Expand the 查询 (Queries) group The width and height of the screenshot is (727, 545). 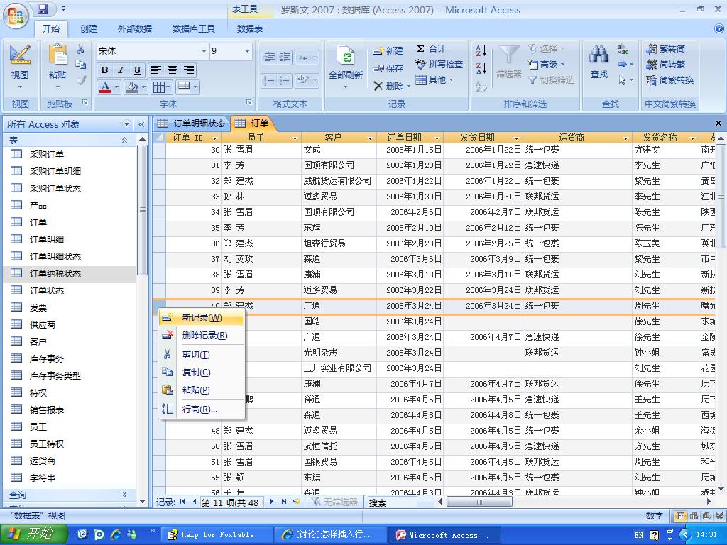pyautogui.click(x=124, y=495)
